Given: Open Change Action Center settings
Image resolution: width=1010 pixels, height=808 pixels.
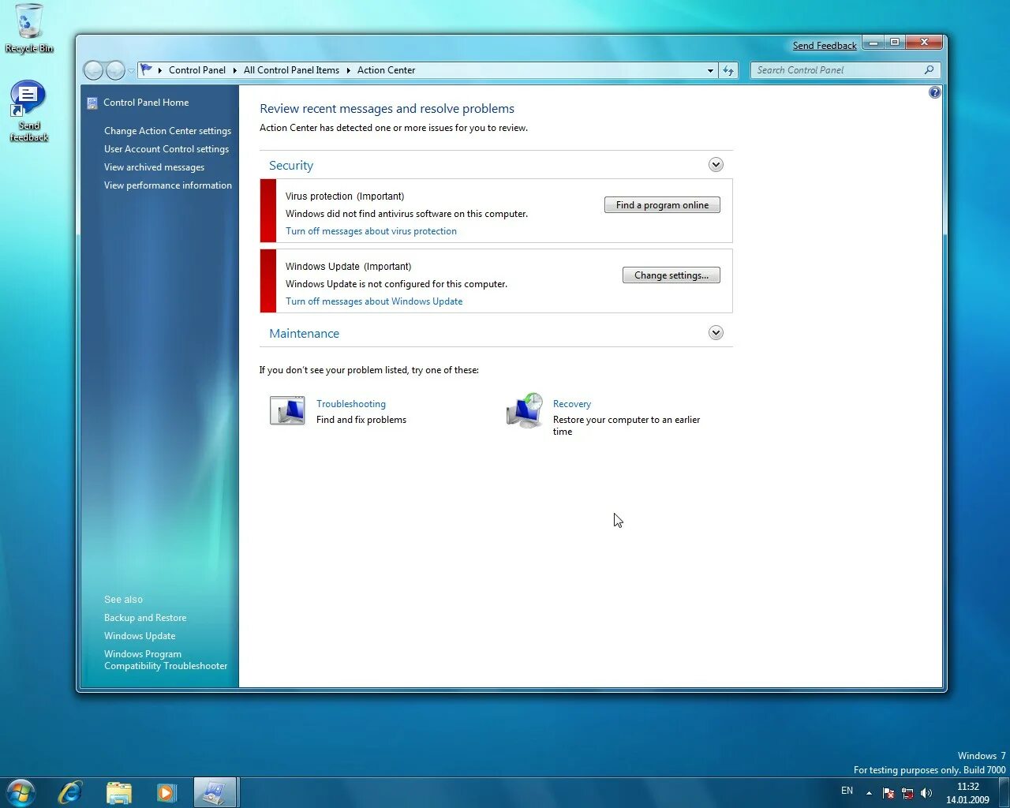Looking at the screenshot, I should pyautogui.click(x=167, y=131).
